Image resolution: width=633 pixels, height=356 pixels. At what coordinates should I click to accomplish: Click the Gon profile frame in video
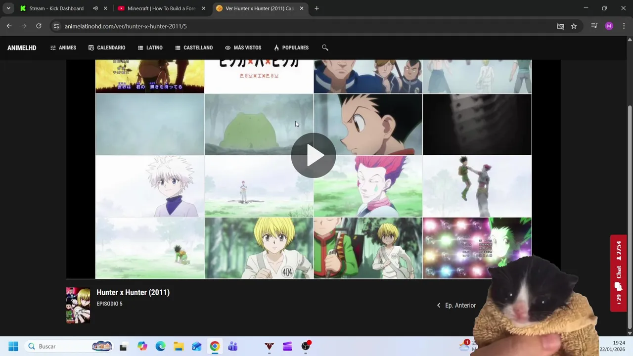(x=368, y=125)
